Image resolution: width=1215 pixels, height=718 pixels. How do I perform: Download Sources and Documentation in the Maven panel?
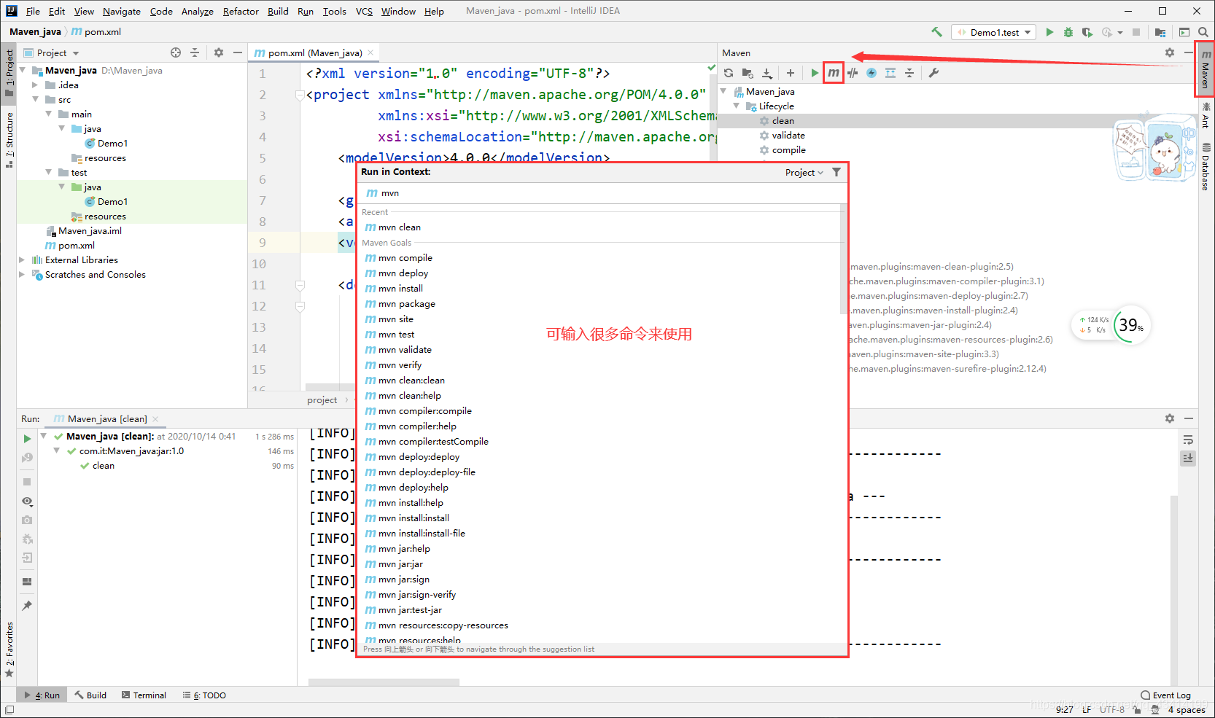(x=766, y=73)
